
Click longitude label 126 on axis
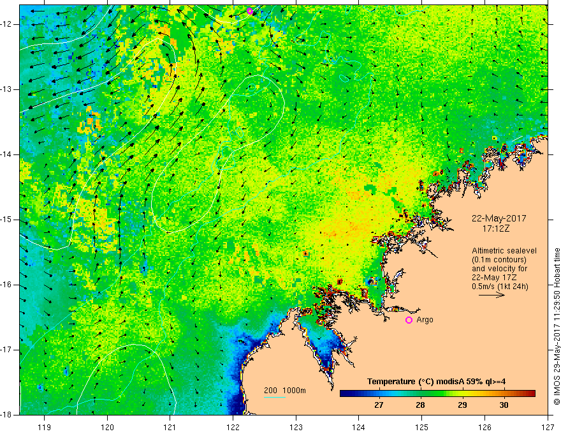pyautogui.click(x=484, y=427)
